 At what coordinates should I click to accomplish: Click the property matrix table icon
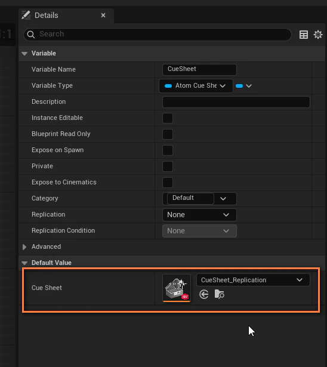(x=304, y=35)
